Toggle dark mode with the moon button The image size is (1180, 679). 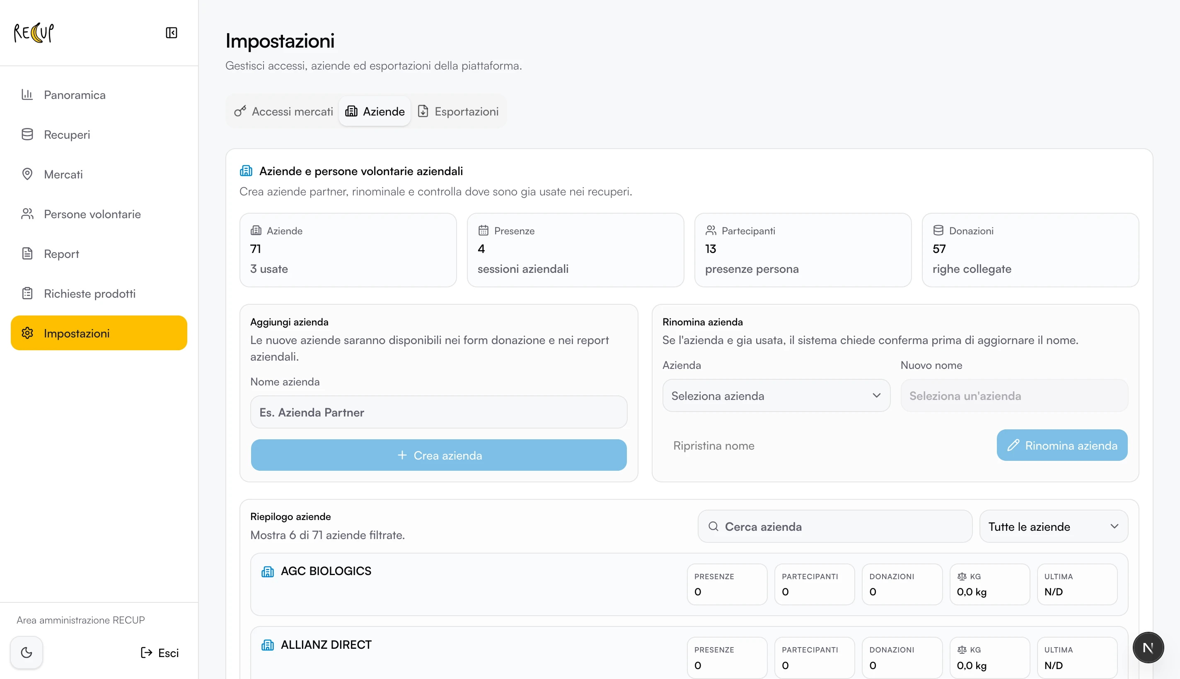pyautogui.click(x=27, y=653)
